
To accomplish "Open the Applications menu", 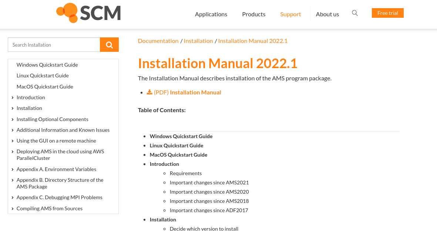I will point(211,14).
